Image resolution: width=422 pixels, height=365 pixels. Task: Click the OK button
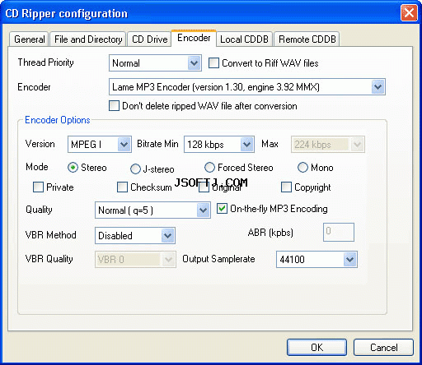click(316, 348)
